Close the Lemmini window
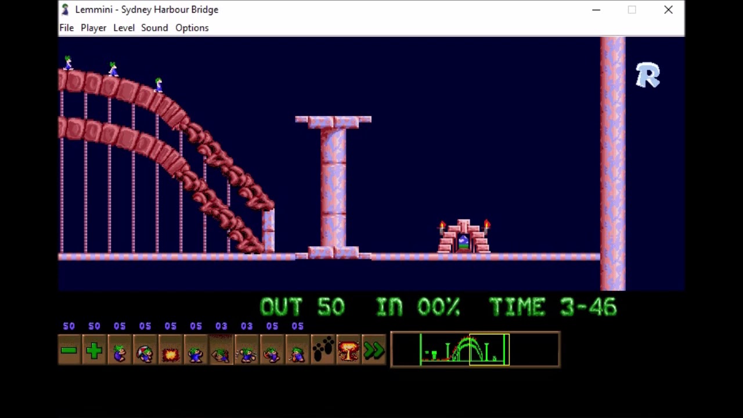 click(x=669, y=10)
